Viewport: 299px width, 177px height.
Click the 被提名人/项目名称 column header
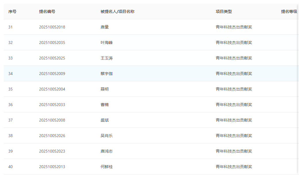point(118,11)
